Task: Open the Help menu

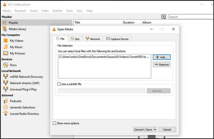Action: [x=89, y=11]
